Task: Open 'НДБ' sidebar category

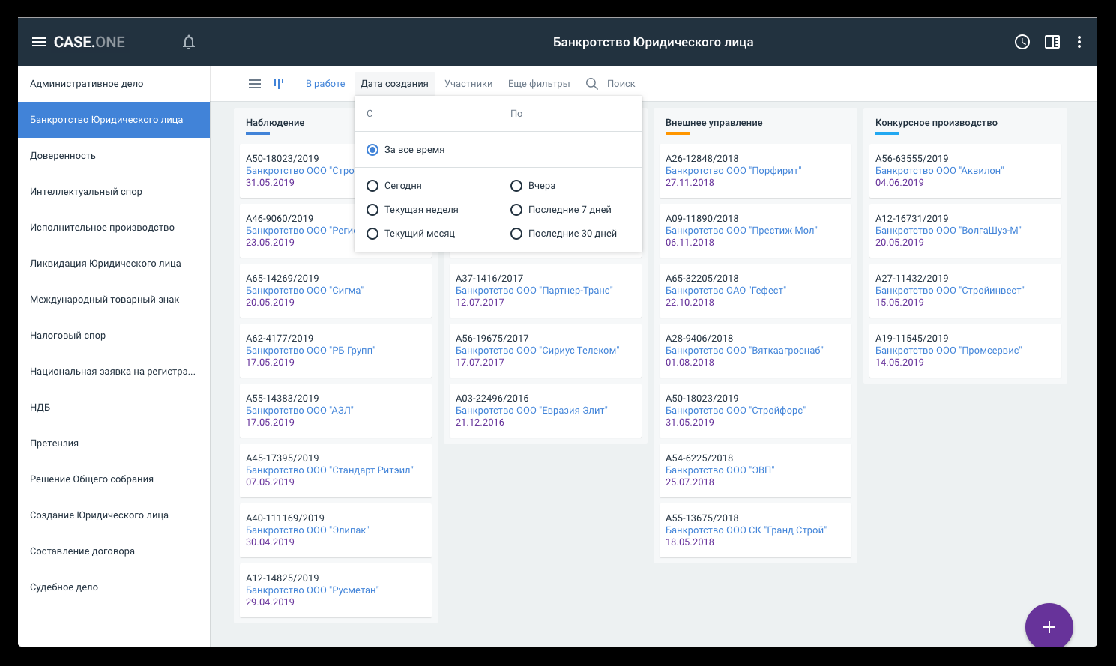Action: (114, 408)
